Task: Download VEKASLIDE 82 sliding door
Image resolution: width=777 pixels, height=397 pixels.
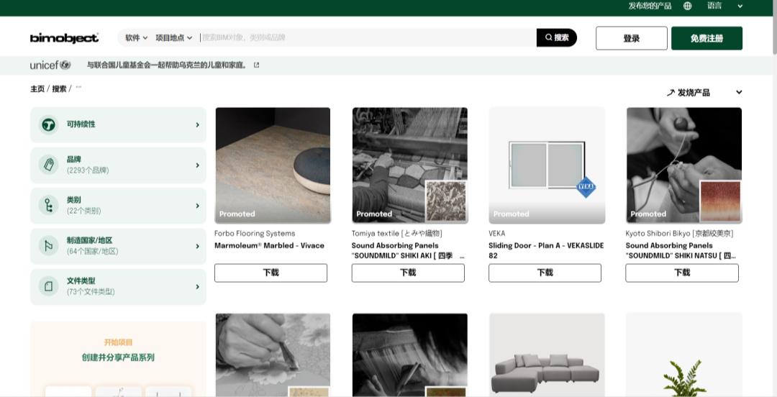Action: click(545, 273)
